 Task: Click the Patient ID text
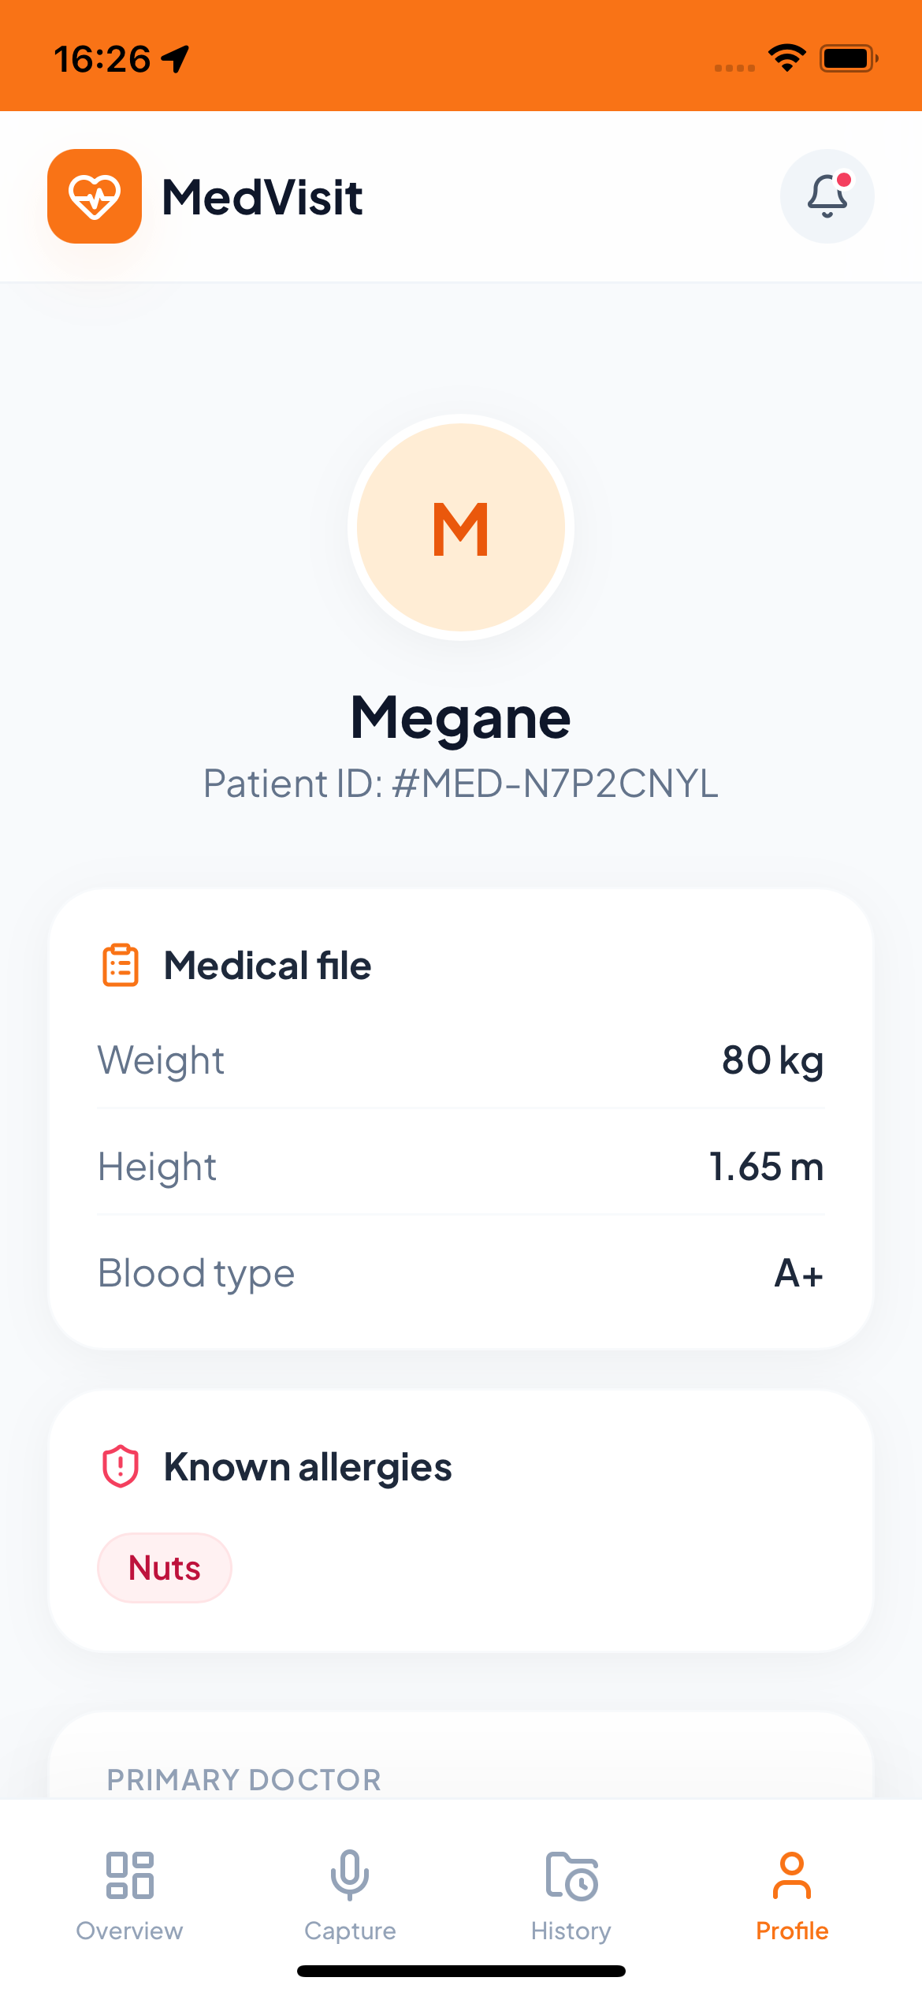pos(461,784)
